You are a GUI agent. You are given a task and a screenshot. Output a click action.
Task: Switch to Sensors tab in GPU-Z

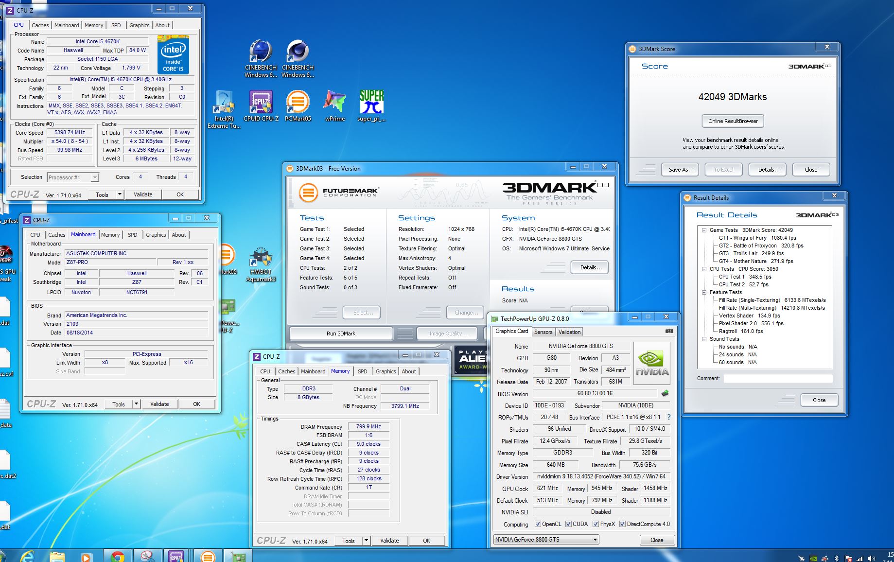pos(543,332)
